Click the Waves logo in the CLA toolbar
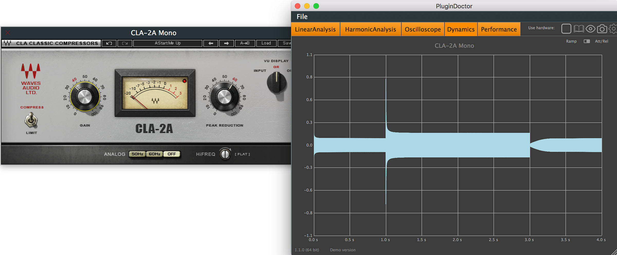This screenshot has height=255, width=617. (x=7, y=43)
